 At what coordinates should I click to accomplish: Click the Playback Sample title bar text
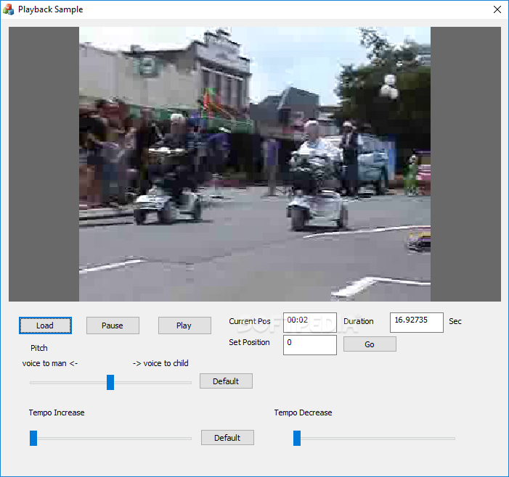51,9
